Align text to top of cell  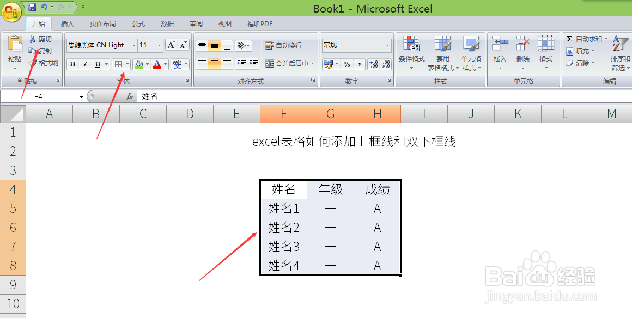(x=202, y=46)
